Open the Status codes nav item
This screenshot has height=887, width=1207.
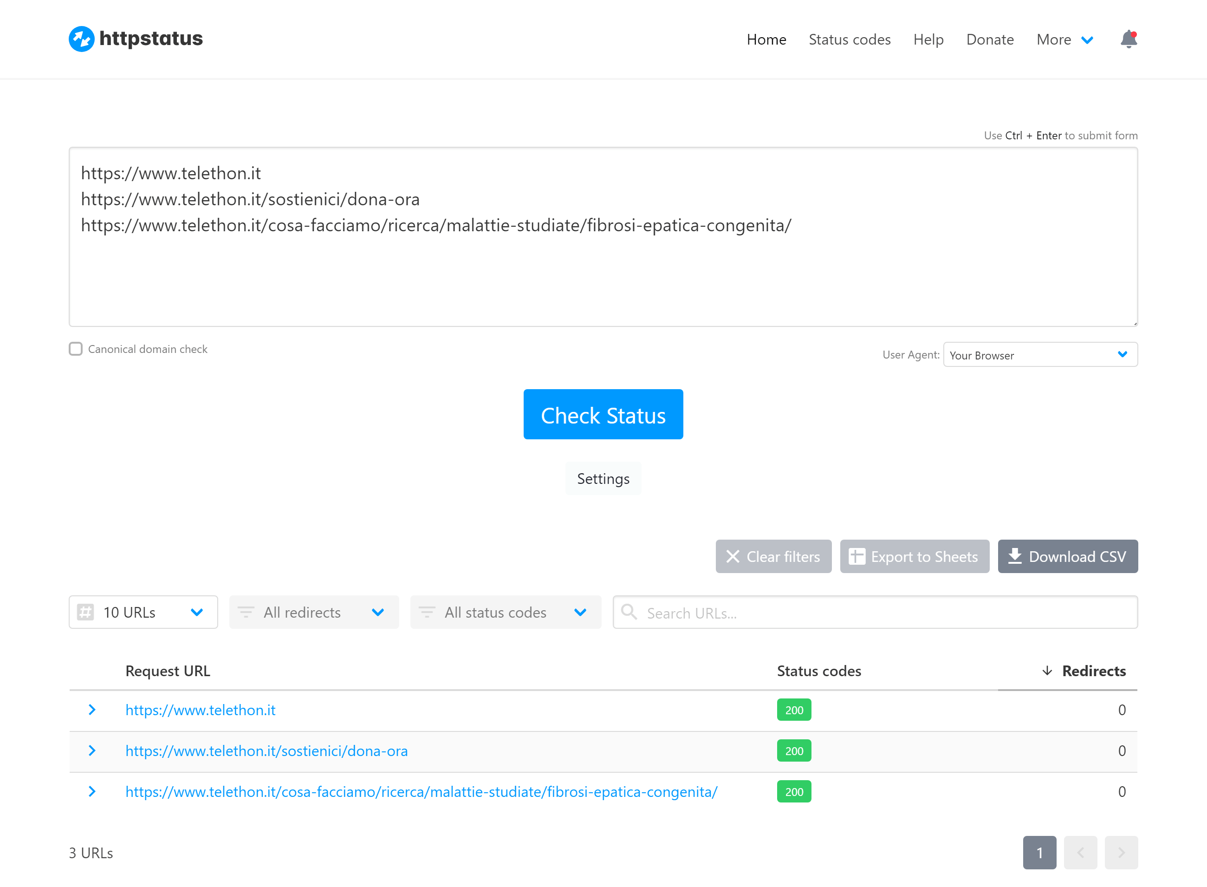(x=850, y=40)
